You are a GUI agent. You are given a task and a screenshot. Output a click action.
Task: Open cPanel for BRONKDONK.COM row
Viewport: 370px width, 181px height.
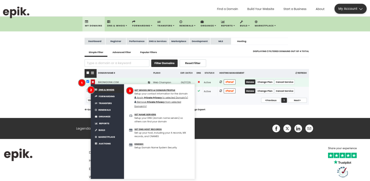click(229, 82)
